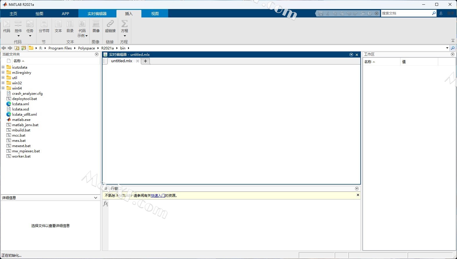Insert a 超链接 hyperlink
Screen dimensions: 457x259
(x=110, y=26)
